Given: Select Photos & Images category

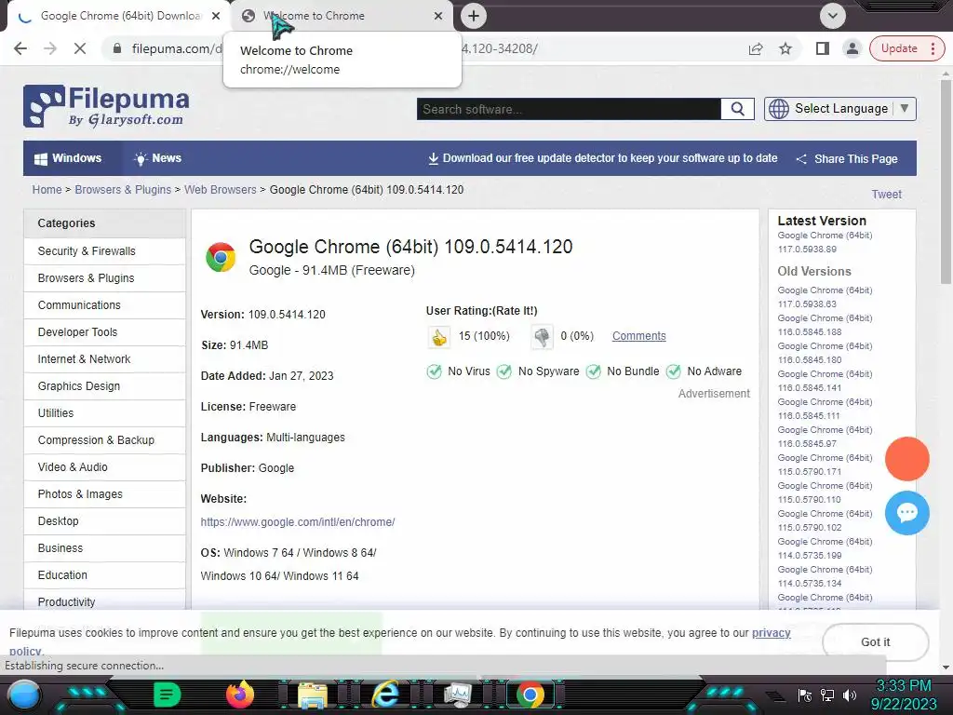Looking at the screenshot, I should click(104, 493).
